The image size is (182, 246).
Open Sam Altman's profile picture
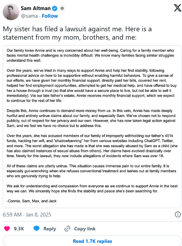pos(11,12)
